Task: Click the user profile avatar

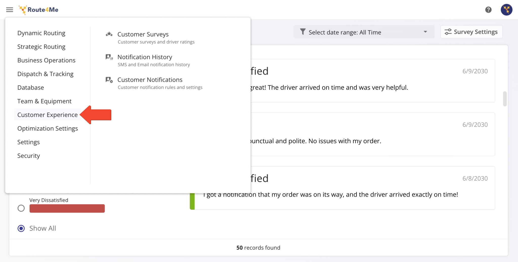Action: click(507, 10)
